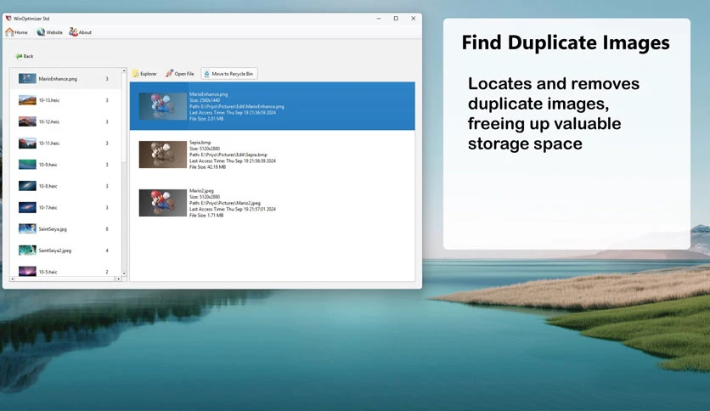Viewport: 710px width, 411px height.
Task: Click the 10-7.heic thumbnail icon
Action: coord(27,207)
